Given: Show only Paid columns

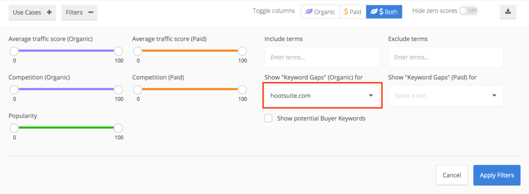Looking at the screenshot, I should click(x=352, y=12).
